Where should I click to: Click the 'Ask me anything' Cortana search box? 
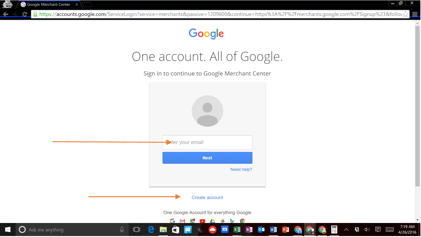tap(72, 230)
